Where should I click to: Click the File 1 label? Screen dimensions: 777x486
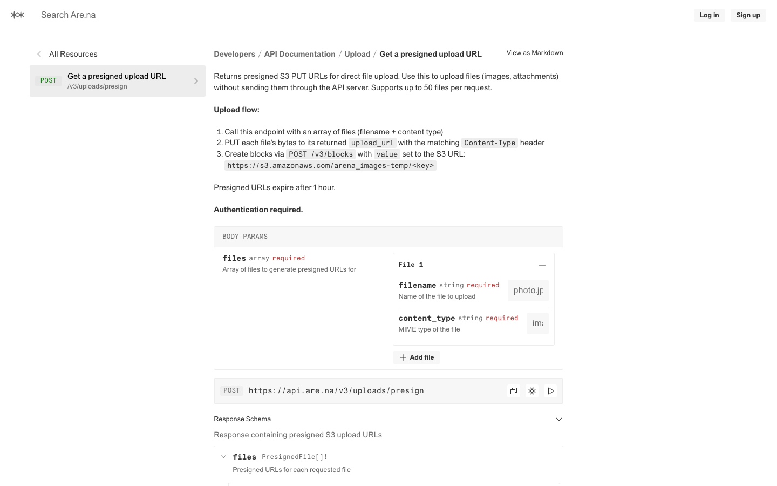tap(411, 265)
